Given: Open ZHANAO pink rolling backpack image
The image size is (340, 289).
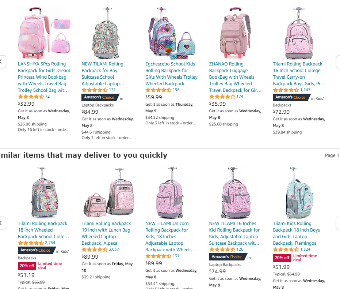Looking at the screenshot, I should tap(235, 33).
